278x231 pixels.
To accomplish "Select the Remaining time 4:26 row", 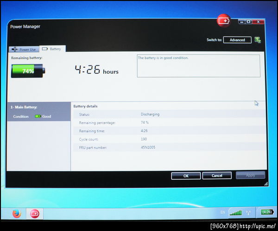I will (x=169, y=131).
